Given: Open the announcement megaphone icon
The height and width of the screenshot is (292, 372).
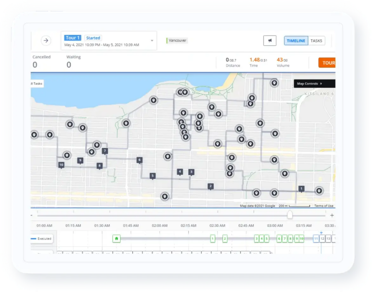Looking at the screenshot, I should tap(269, 40).
